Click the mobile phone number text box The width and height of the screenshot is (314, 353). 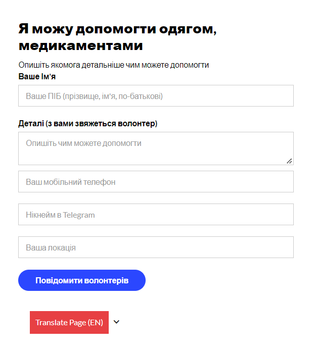click(156, 182)
